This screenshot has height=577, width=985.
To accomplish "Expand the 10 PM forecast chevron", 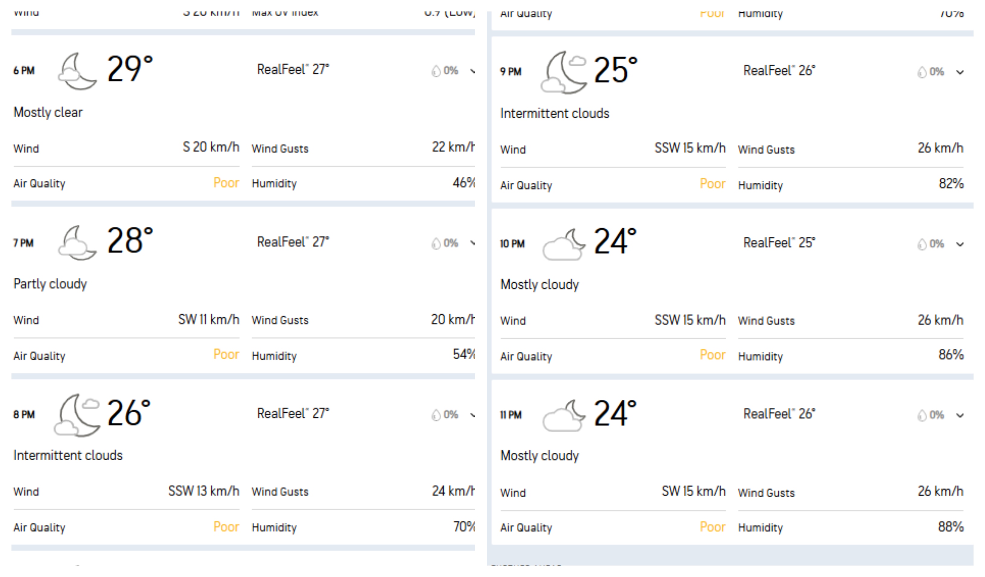I will click(x=960, y=245).
